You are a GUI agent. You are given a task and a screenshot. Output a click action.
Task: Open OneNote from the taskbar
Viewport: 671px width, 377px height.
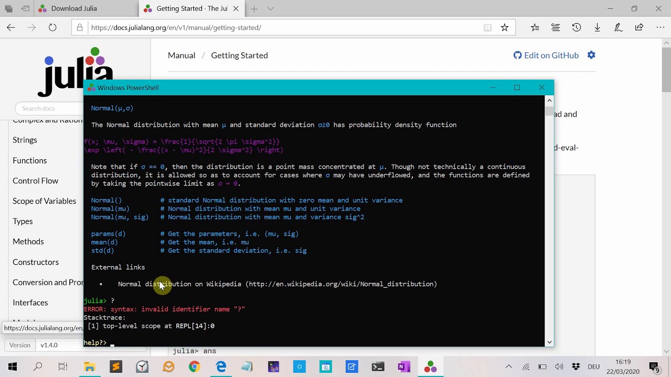[x=404, y=367]
